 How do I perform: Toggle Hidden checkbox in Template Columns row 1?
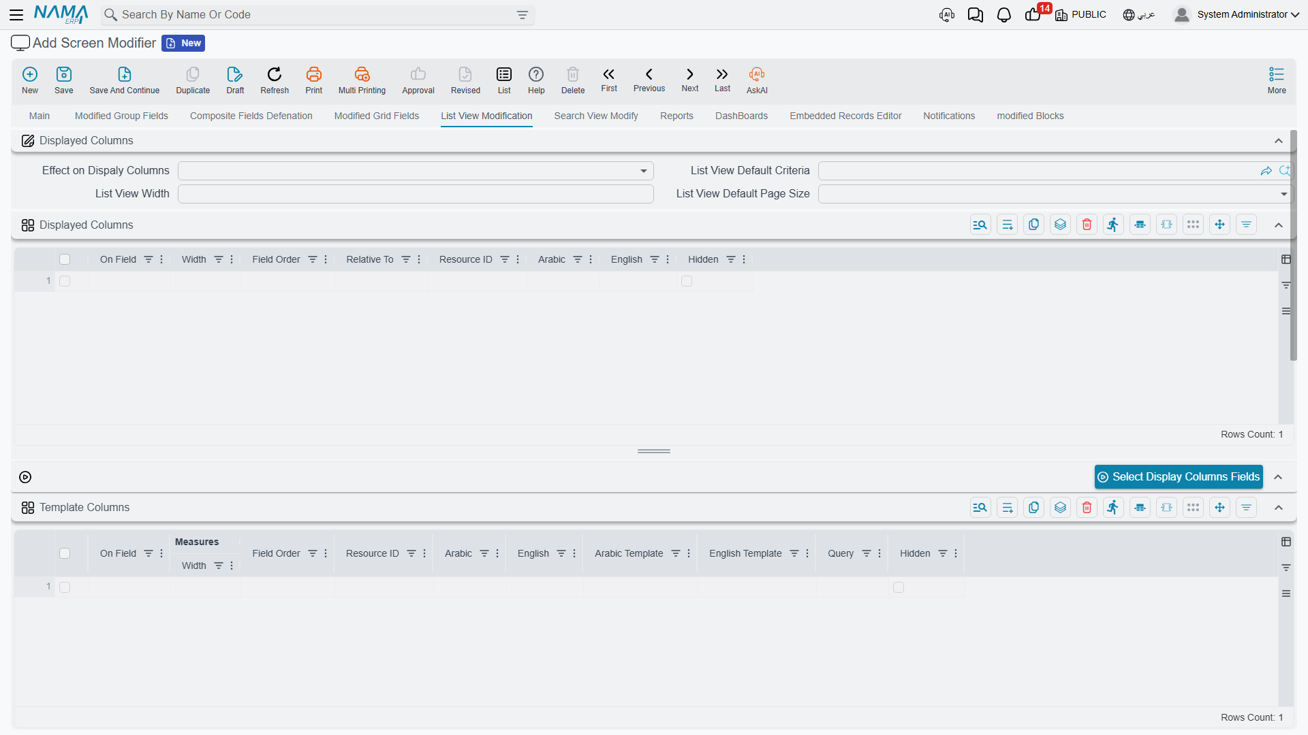click(899, 587)
